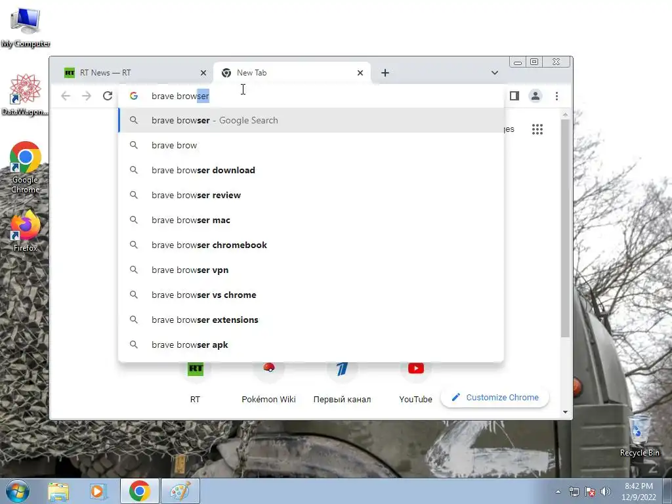This screenshot has width=672, height=504.
Task: Click the network tray icon
Action: pos(574,492)
